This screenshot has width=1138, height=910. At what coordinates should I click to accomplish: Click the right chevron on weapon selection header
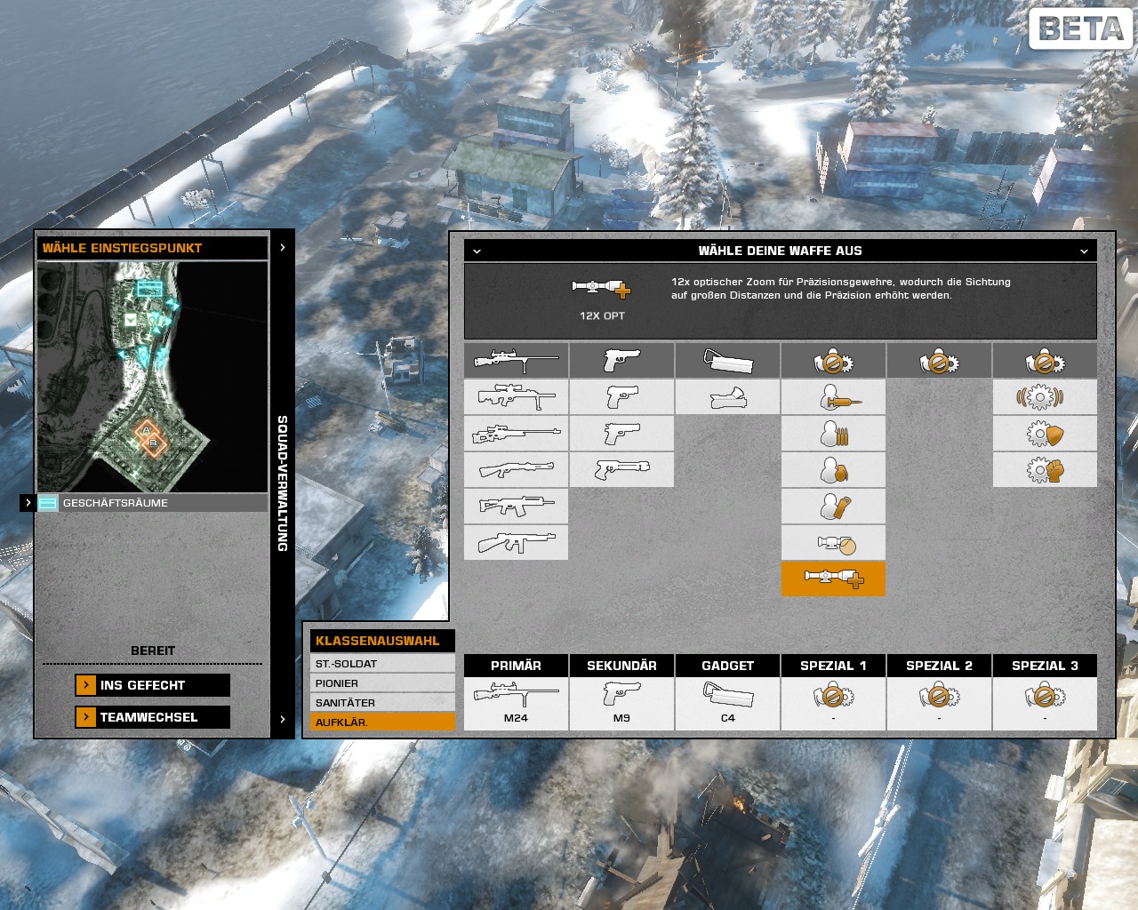[x=1084, y=251]
